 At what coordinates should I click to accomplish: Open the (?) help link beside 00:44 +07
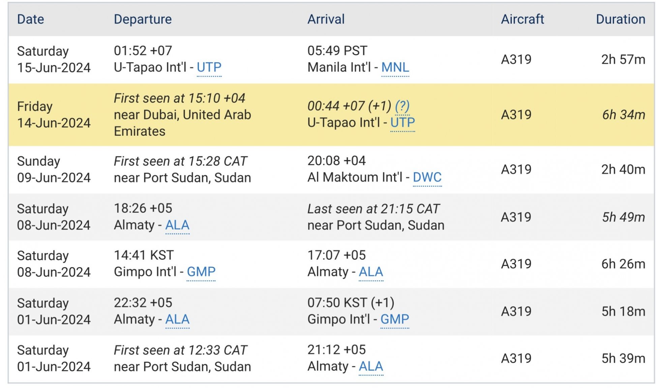click(402, 106)
